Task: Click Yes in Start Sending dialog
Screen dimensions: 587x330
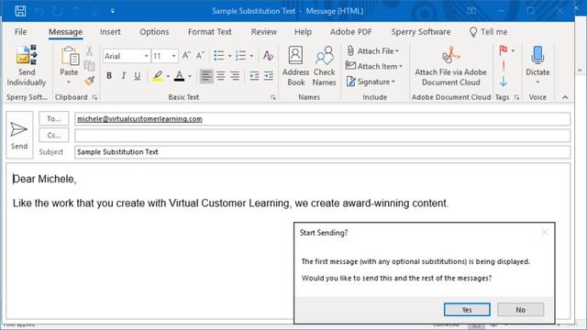Action: point(467,310)
